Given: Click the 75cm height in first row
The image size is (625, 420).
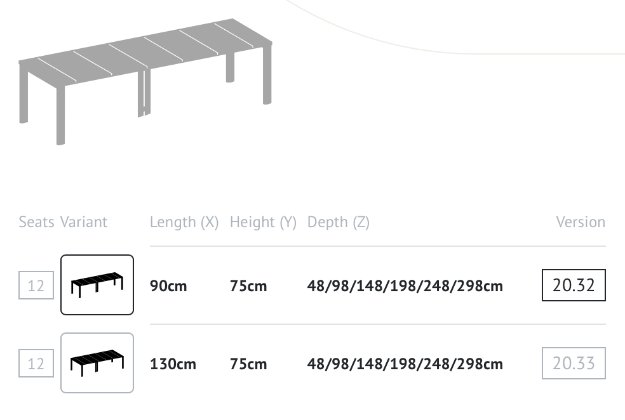Looking at the screenshot, I should click(248, 286).
